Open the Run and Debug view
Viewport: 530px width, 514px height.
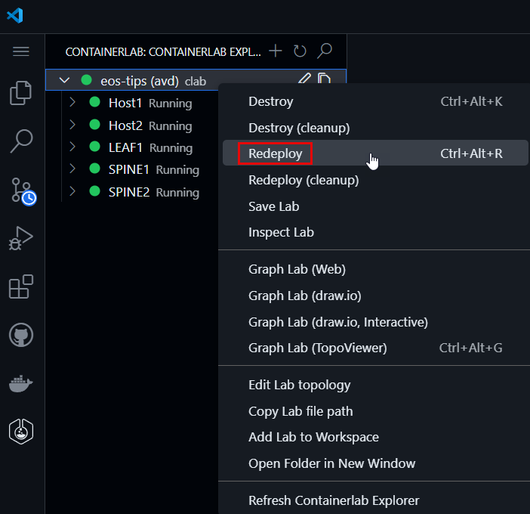[x=21, y=239]
